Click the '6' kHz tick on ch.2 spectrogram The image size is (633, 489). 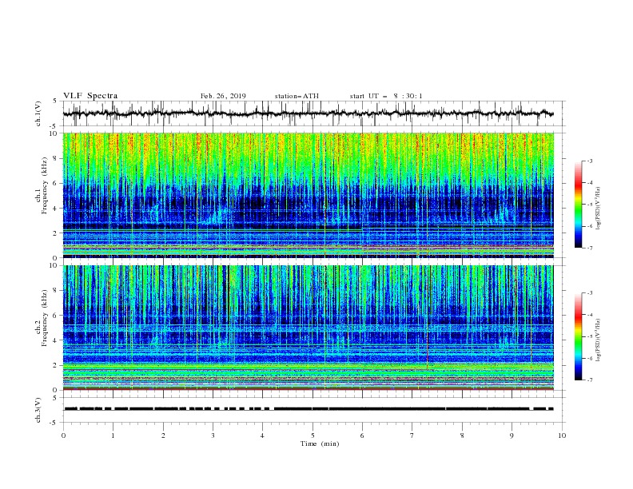click(x=57, y=316)
